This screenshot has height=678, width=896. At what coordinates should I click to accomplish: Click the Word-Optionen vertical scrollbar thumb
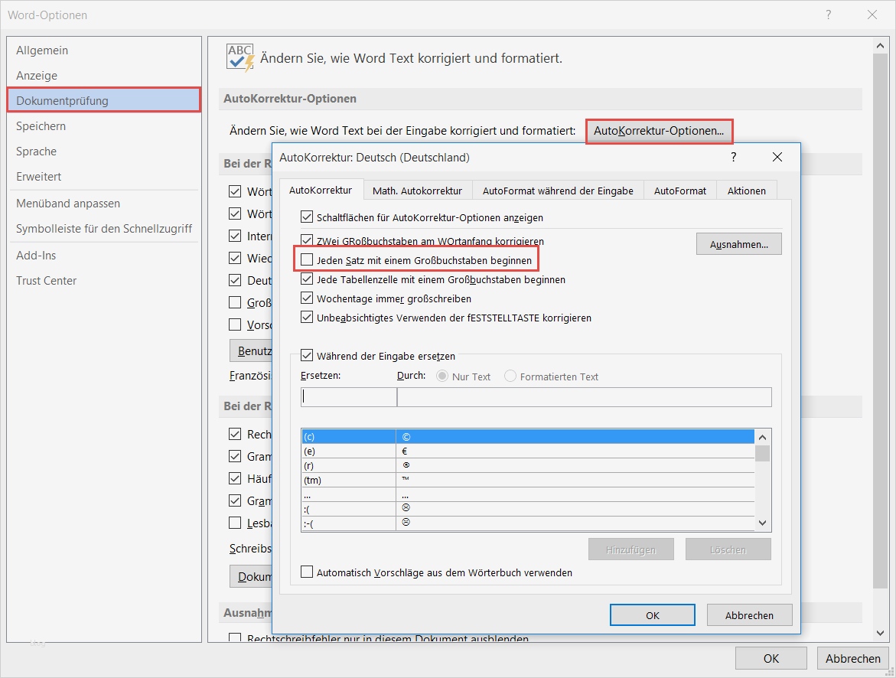point(880,320)
